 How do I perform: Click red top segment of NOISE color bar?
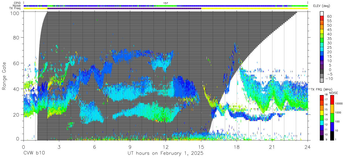tap(332, 100)
